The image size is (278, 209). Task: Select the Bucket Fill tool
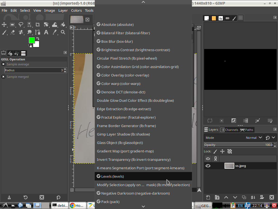63,24
